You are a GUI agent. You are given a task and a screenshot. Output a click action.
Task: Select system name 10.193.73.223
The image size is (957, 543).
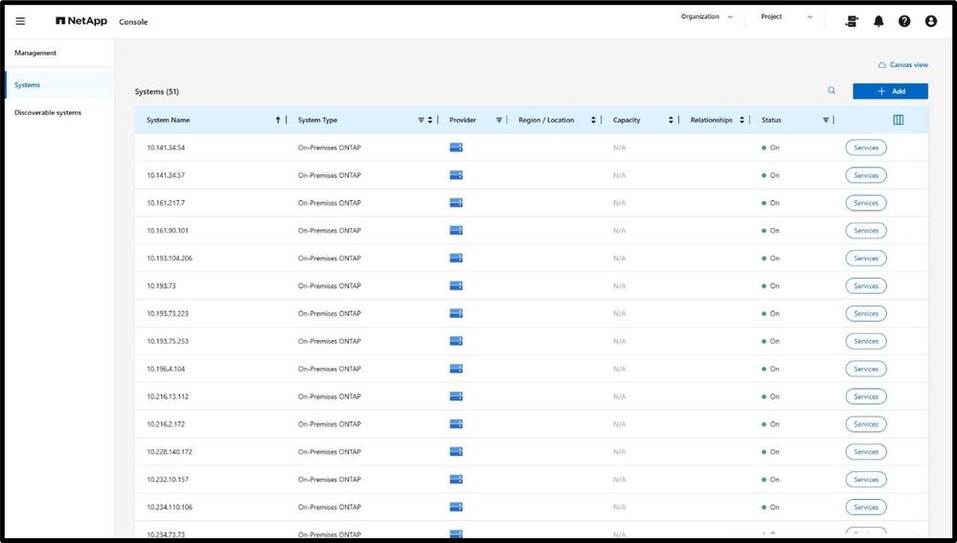click(168, 313)
